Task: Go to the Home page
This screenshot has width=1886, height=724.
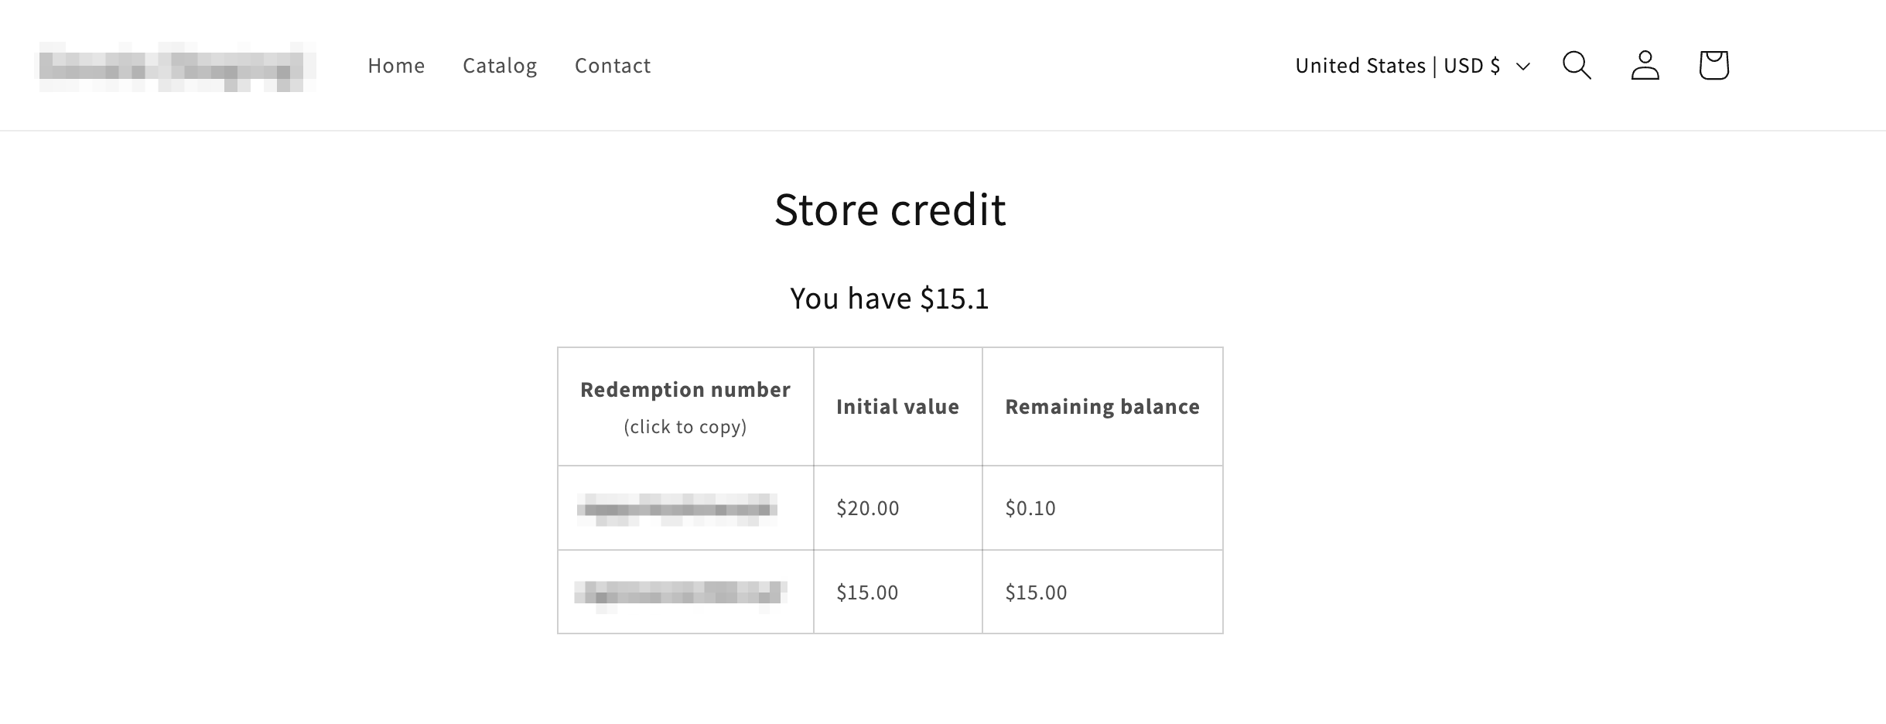Action: coord(396,66)
